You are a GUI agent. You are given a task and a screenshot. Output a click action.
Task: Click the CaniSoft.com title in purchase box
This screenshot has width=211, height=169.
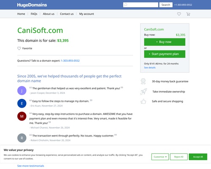(154, 30)
